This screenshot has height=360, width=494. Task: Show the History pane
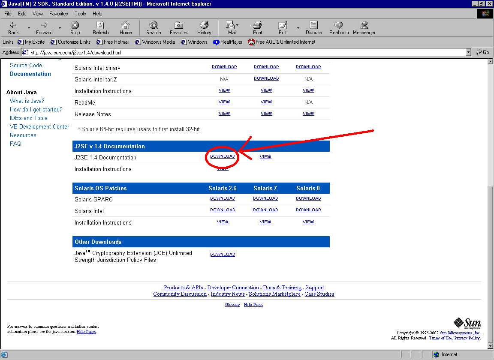coord(204,28)
